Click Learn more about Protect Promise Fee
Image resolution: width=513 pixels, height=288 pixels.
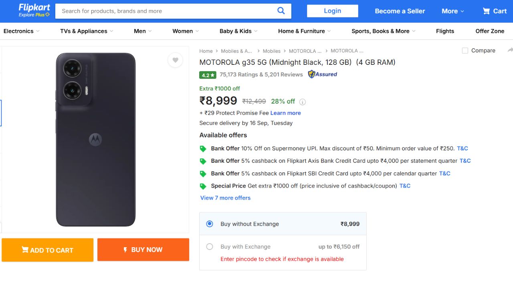[285, 113]
